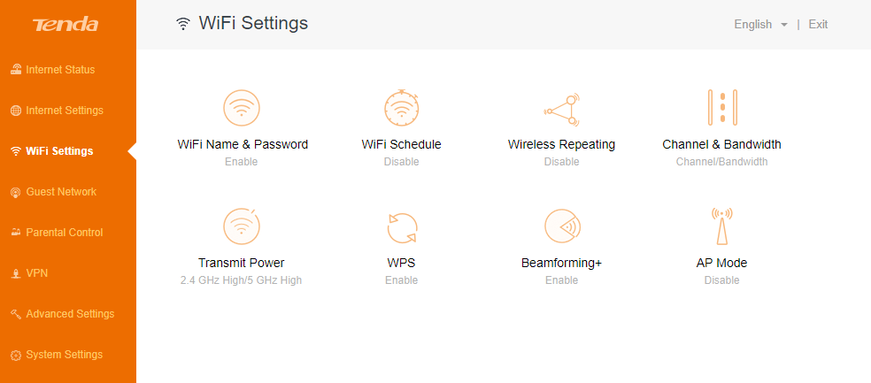The height and width of the screenshot is (383, 871).
Task: Open the Transmit Power icon
Action: coord(242,226)
